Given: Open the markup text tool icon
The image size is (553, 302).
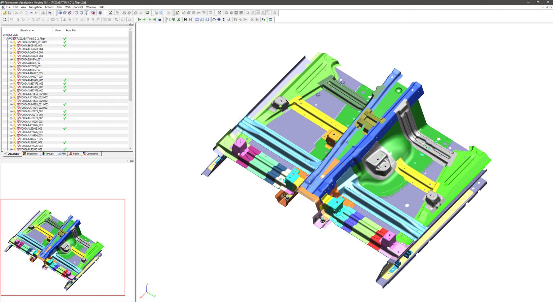Looking at the screenshot, I should [58, 20].
